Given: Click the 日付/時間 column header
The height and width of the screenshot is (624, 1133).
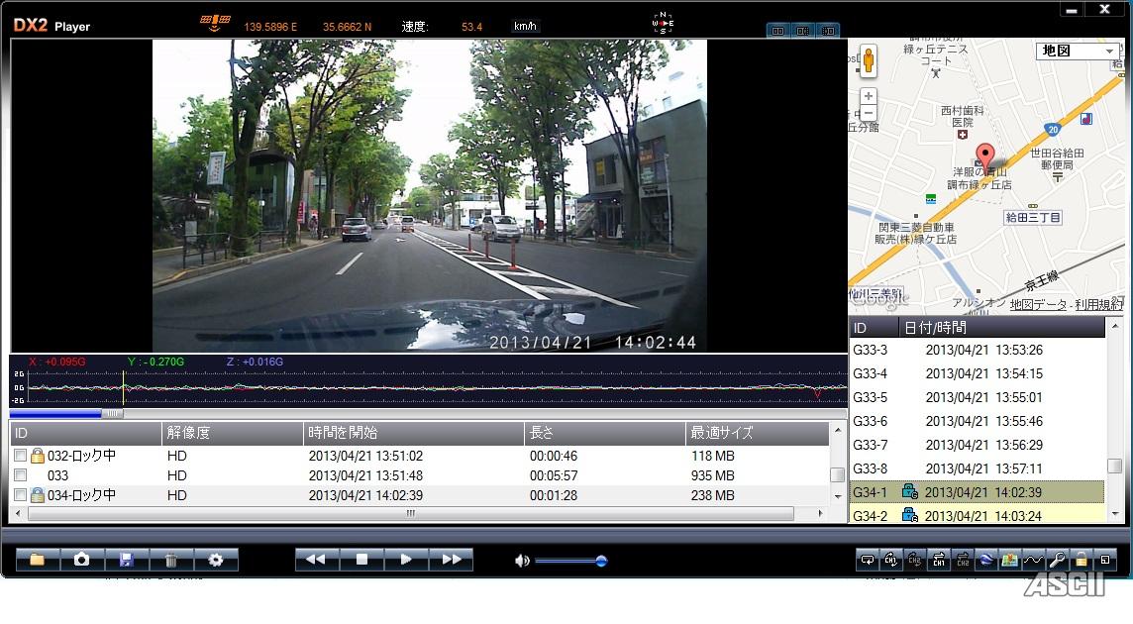Looking at the screenshot, I should pyautogui.click(x=1001, y=328).
